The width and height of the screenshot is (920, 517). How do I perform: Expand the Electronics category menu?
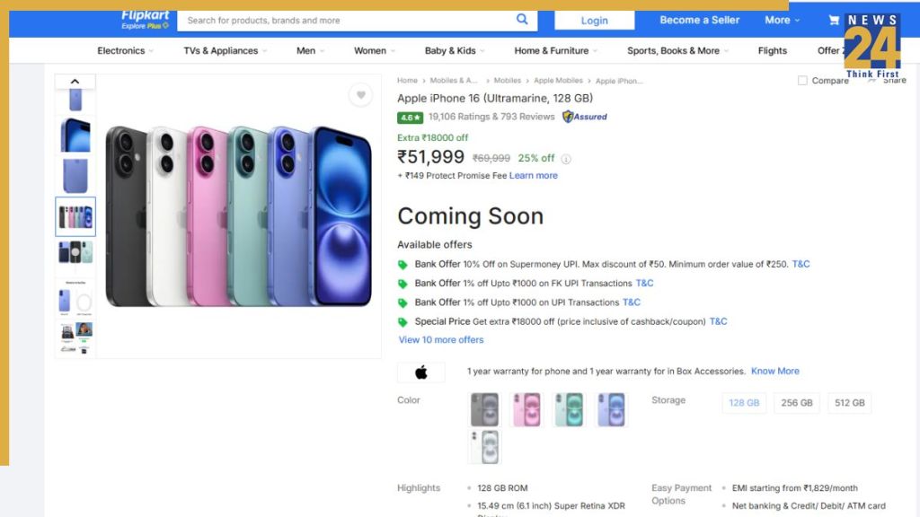(x=125, y=51)
